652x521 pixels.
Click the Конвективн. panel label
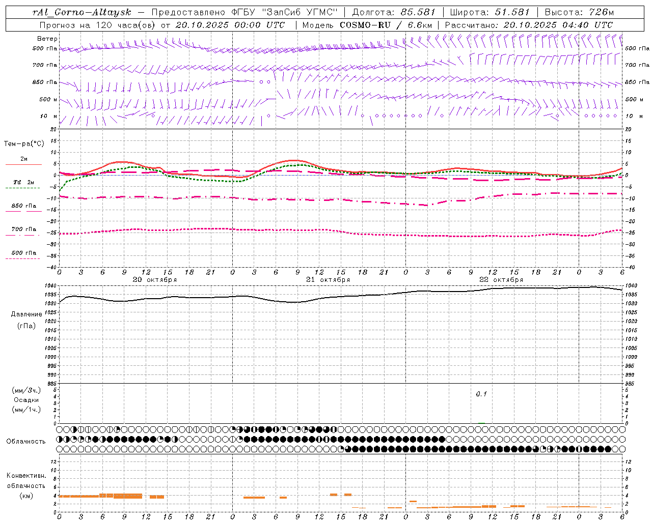[x=26, y=476]
